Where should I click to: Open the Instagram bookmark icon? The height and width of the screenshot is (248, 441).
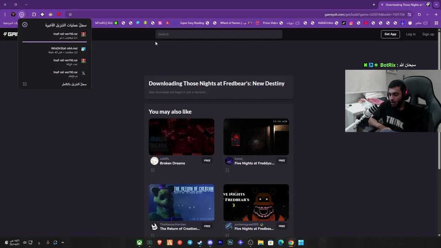tap(351, 23)
